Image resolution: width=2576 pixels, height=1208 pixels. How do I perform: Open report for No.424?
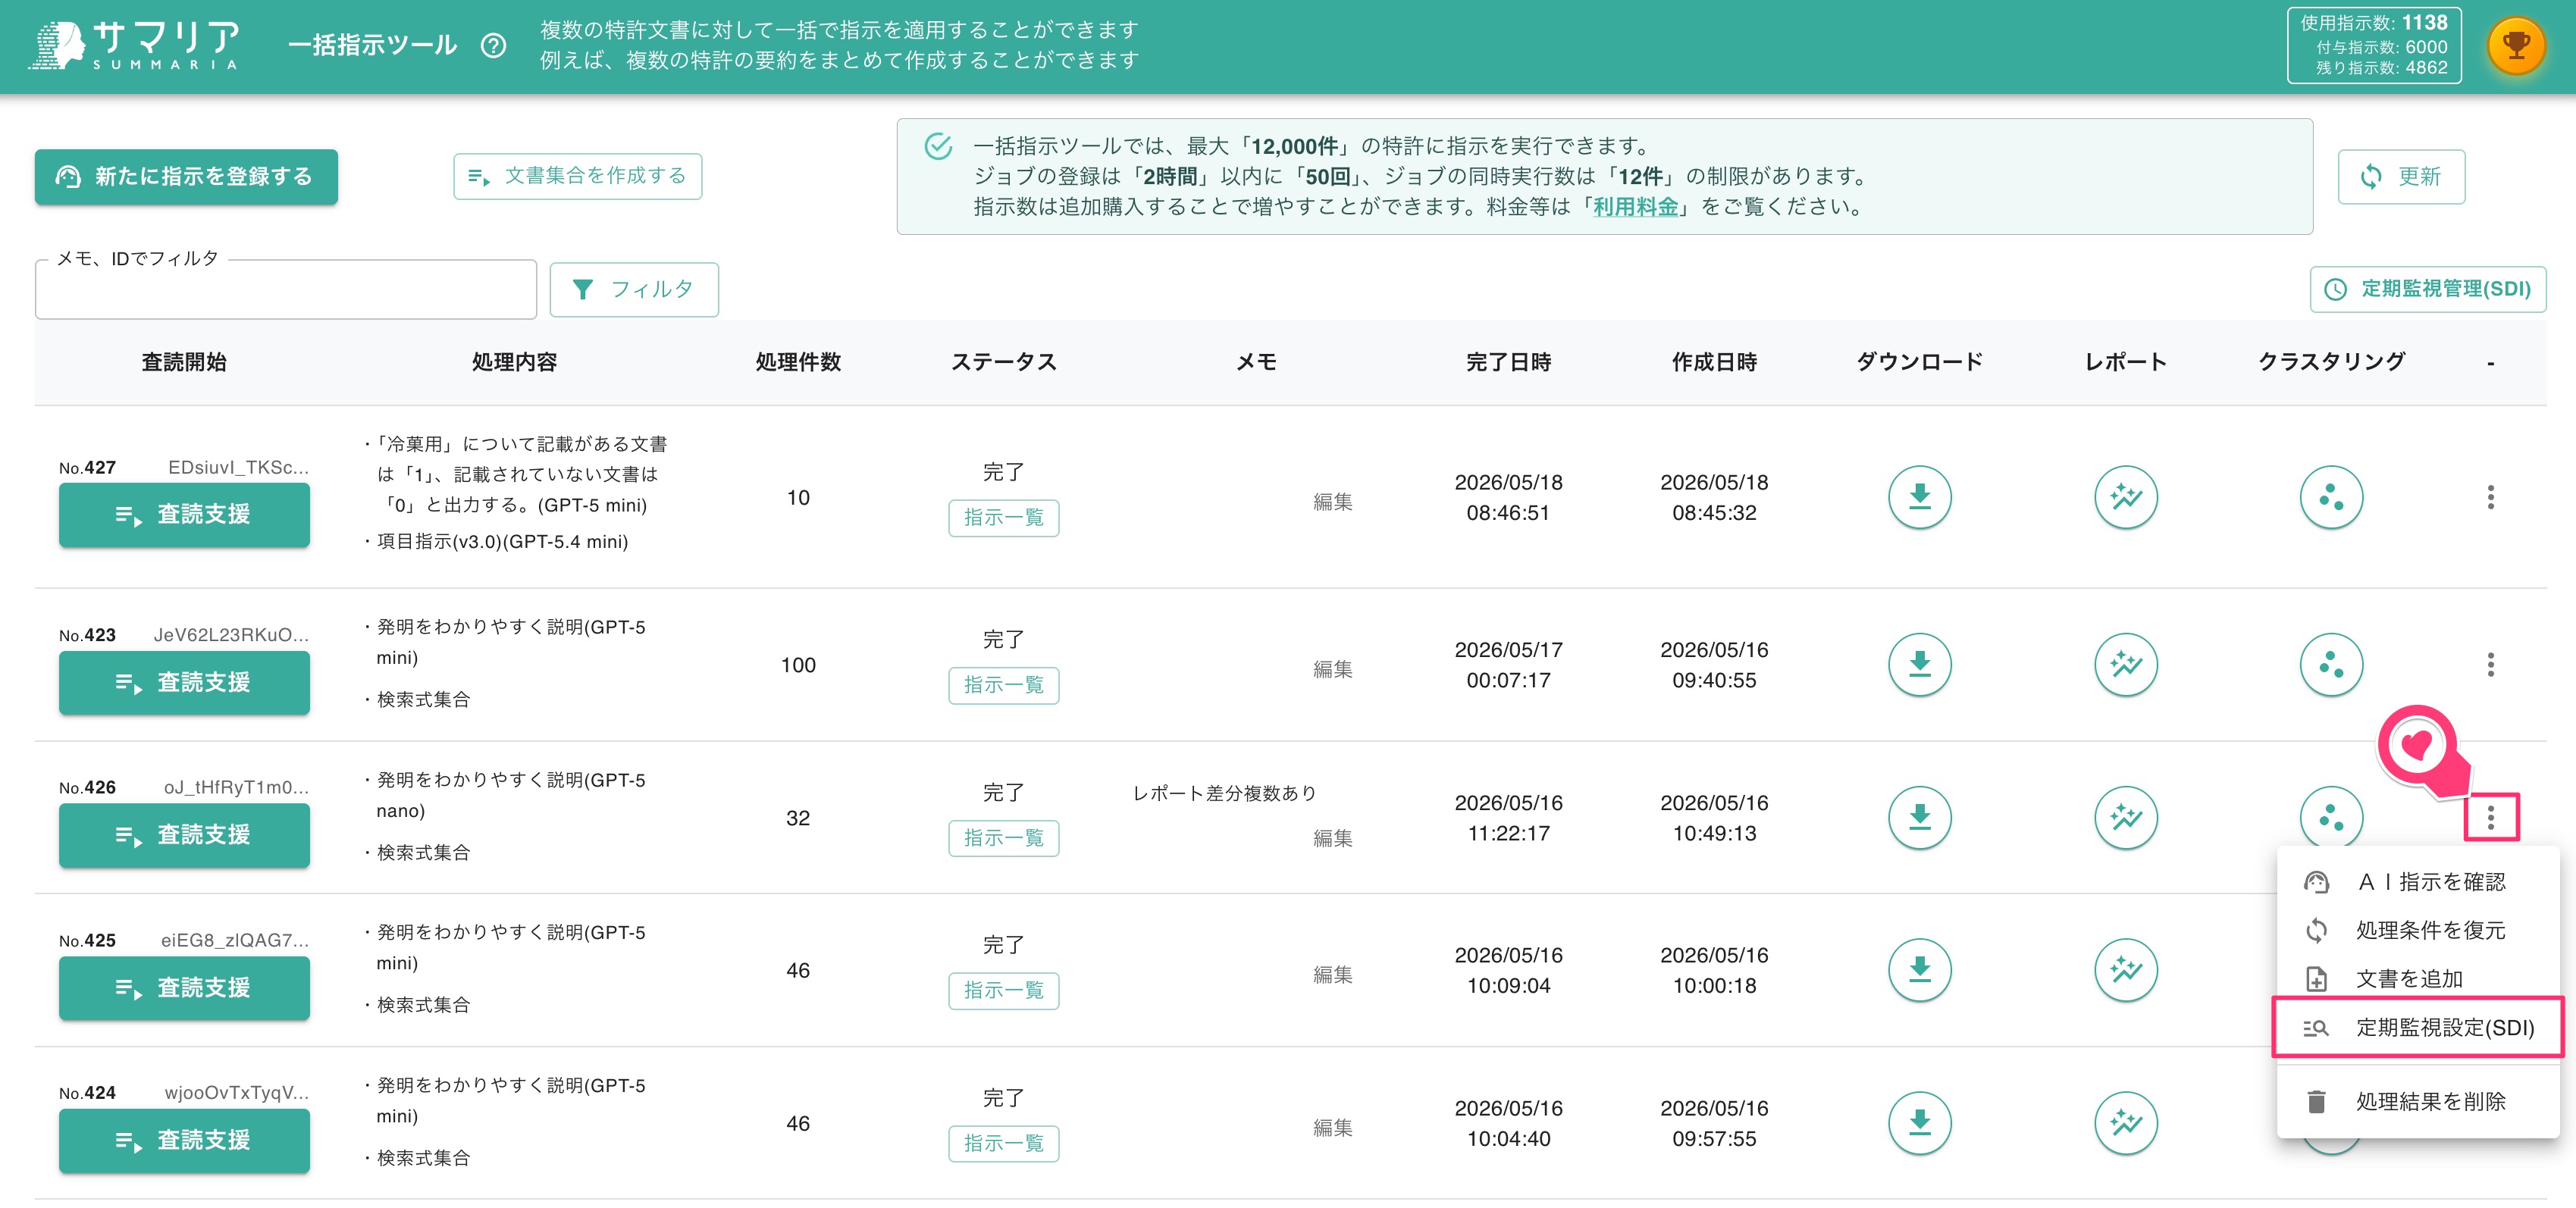(2125, 1123)
